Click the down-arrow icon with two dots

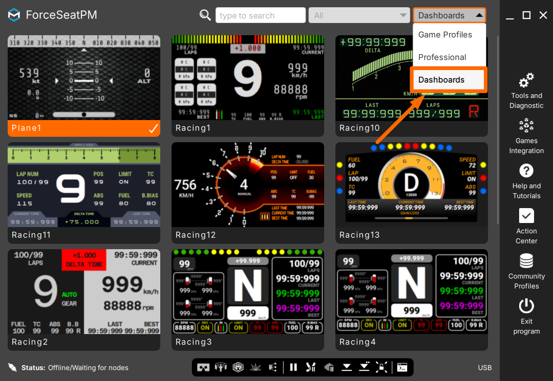(x=364, y=367)
